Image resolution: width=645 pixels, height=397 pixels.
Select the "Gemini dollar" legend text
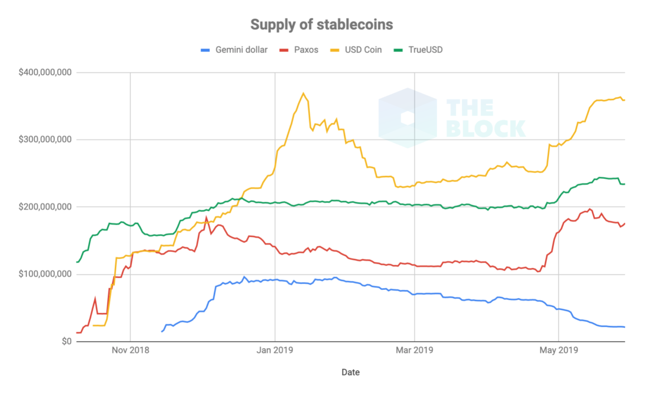[x=242, y=50]
